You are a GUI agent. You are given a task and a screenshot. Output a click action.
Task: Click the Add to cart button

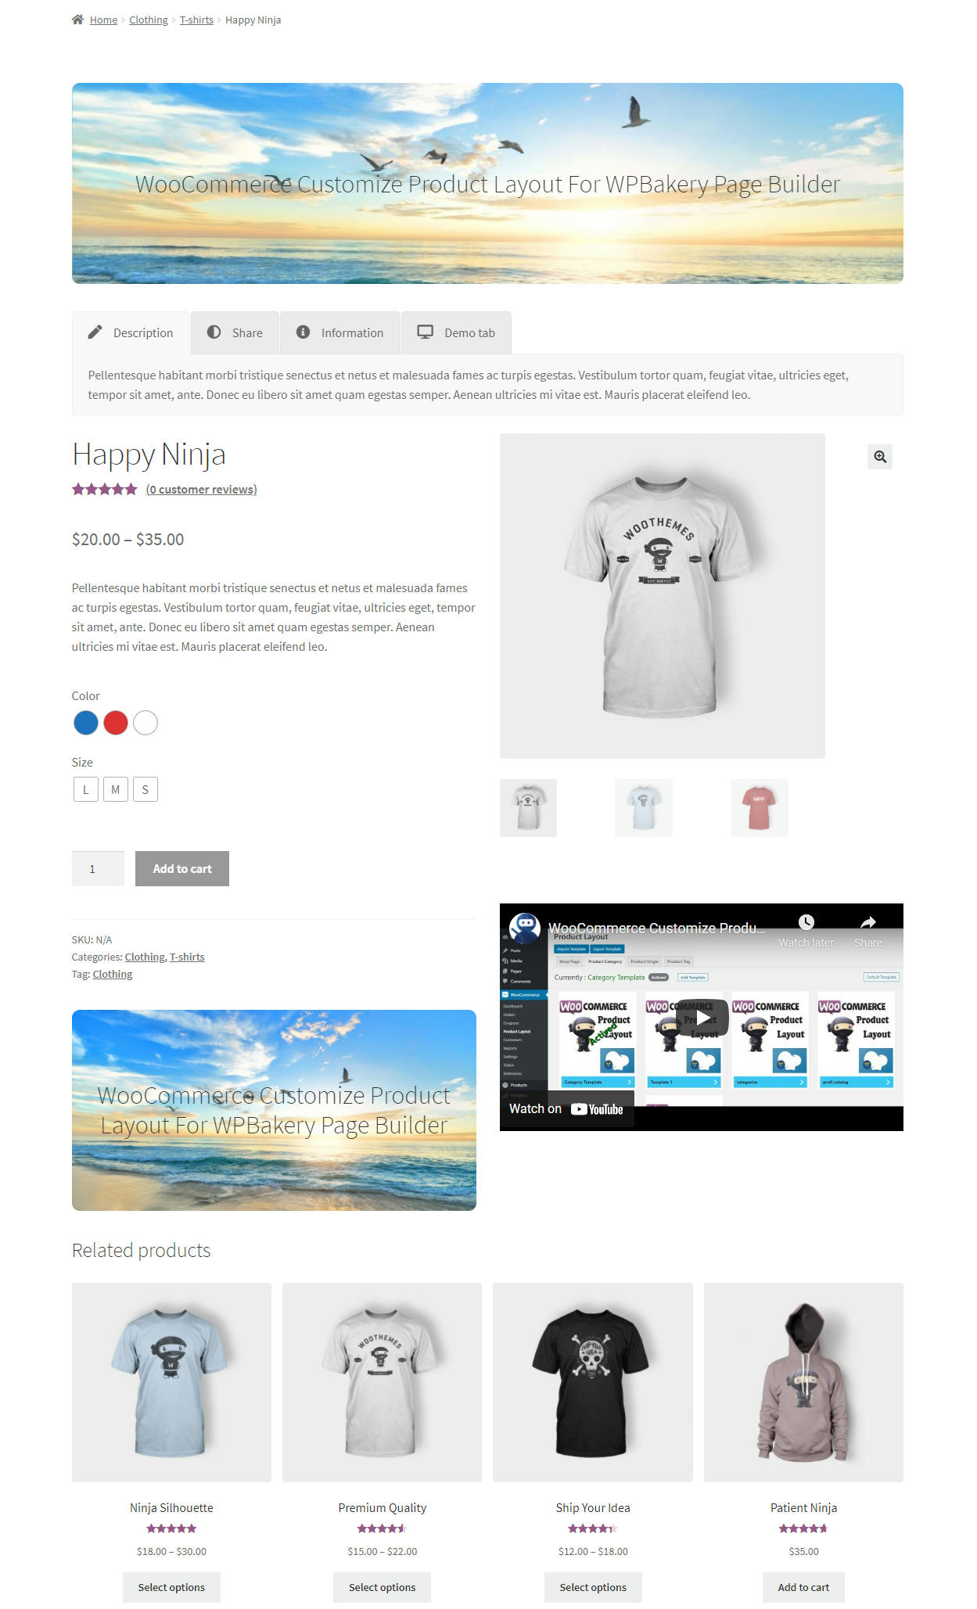click(x=182, y=868)
